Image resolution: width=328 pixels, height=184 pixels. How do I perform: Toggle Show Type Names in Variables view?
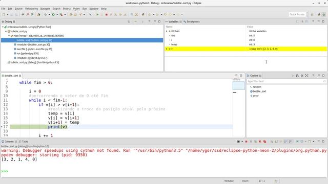297,21
